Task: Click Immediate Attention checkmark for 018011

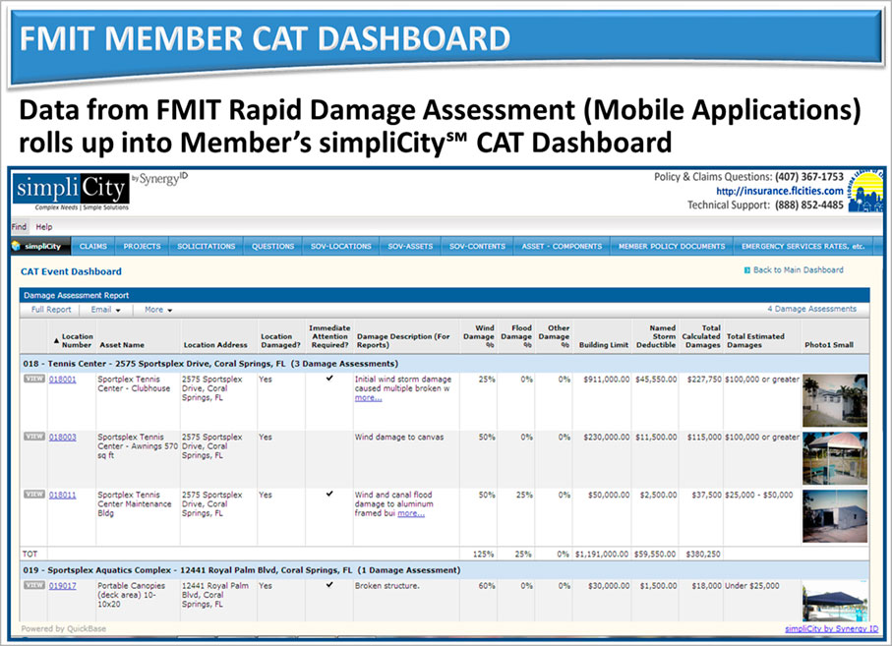Action: [329, 494]
